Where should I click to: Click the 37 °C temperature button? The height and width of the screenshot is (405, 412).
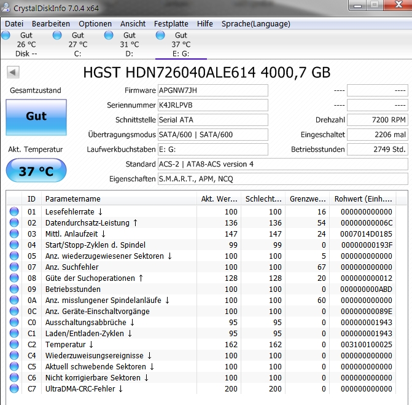click(x=36, y=170)
